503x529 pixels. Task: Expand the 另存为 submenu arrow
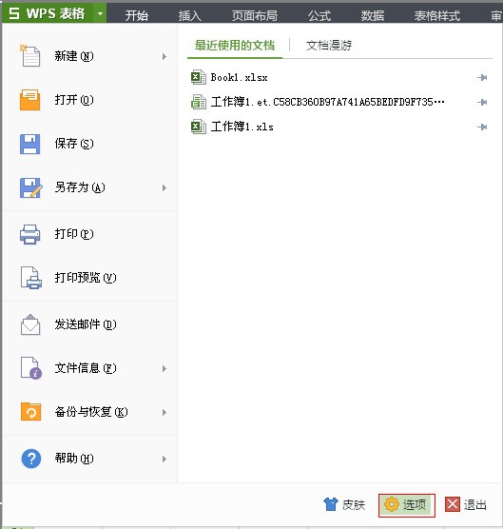click(164, 187)
